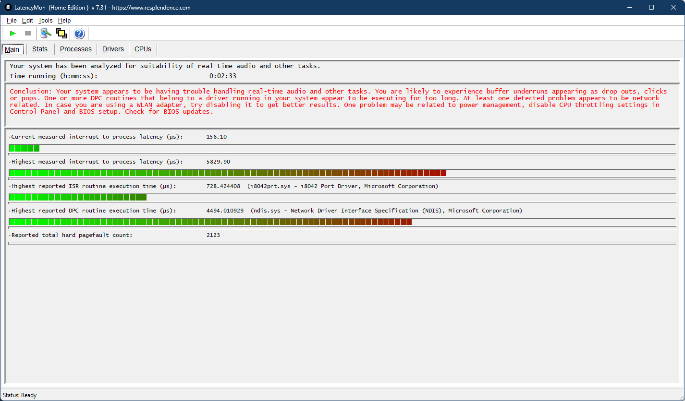This screenshot has width=685, height=401.
Task: Click the highest interrupt latency bar
Action: [x=342, y=173]
